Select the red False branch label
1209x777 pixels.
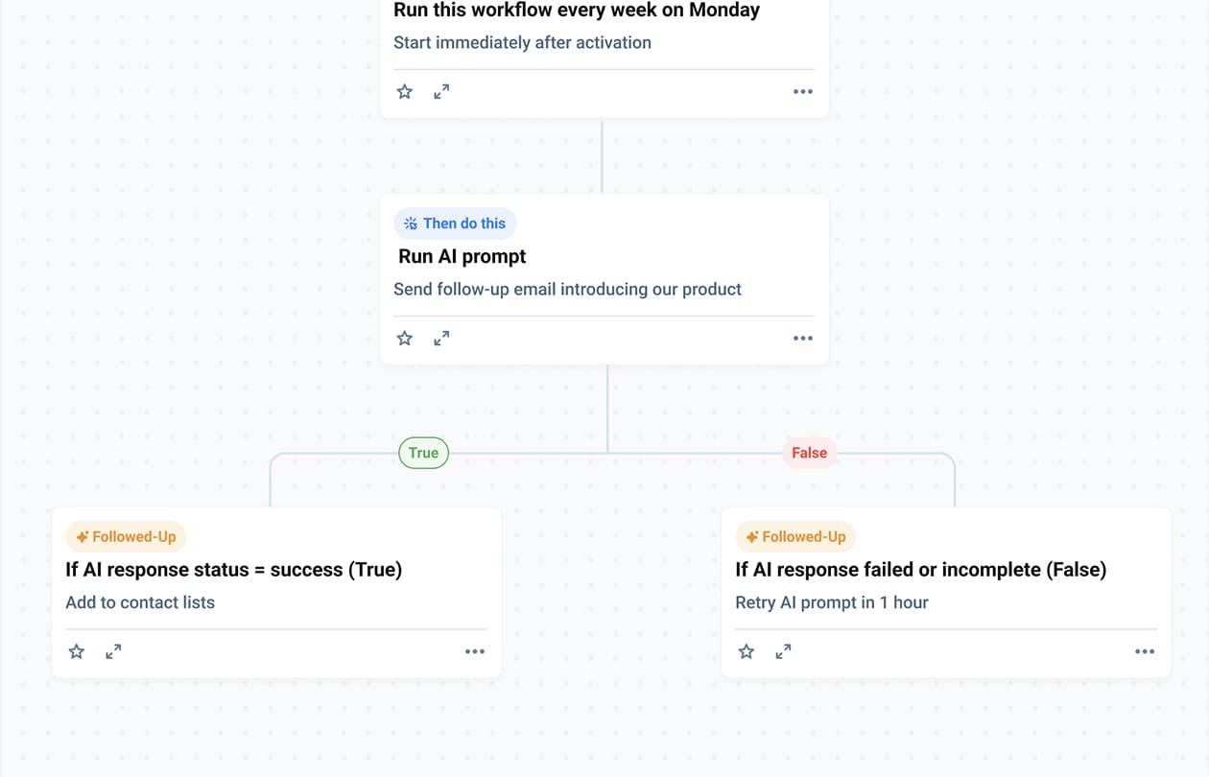(809, 453)
